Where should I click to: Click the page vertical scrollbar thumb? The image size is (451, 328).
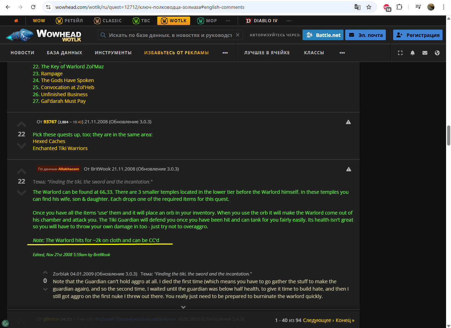449,135
